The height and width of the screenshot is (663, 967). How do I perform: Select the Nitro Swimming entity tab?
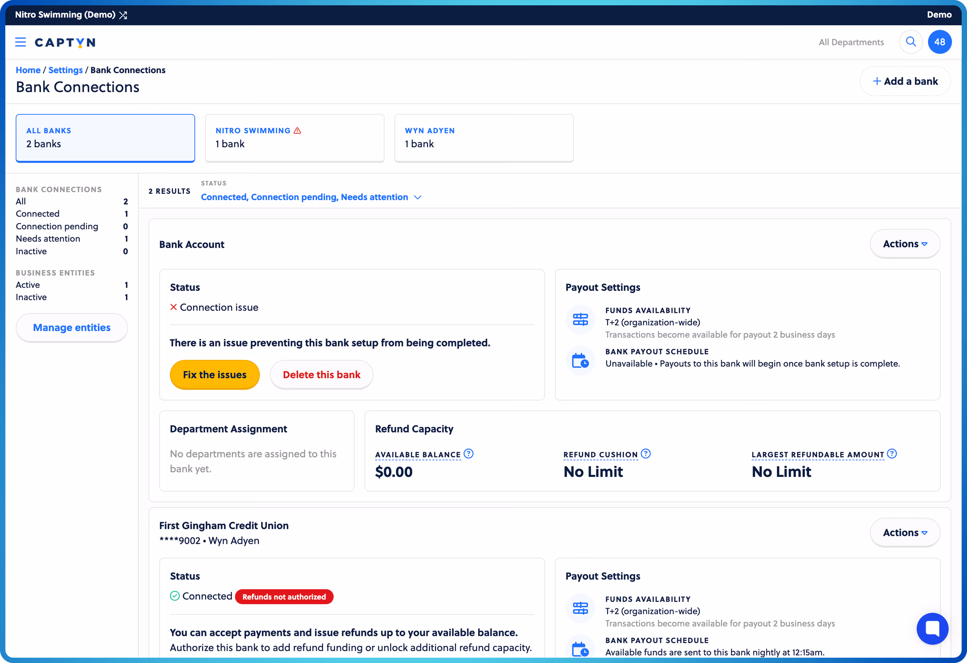295,138
